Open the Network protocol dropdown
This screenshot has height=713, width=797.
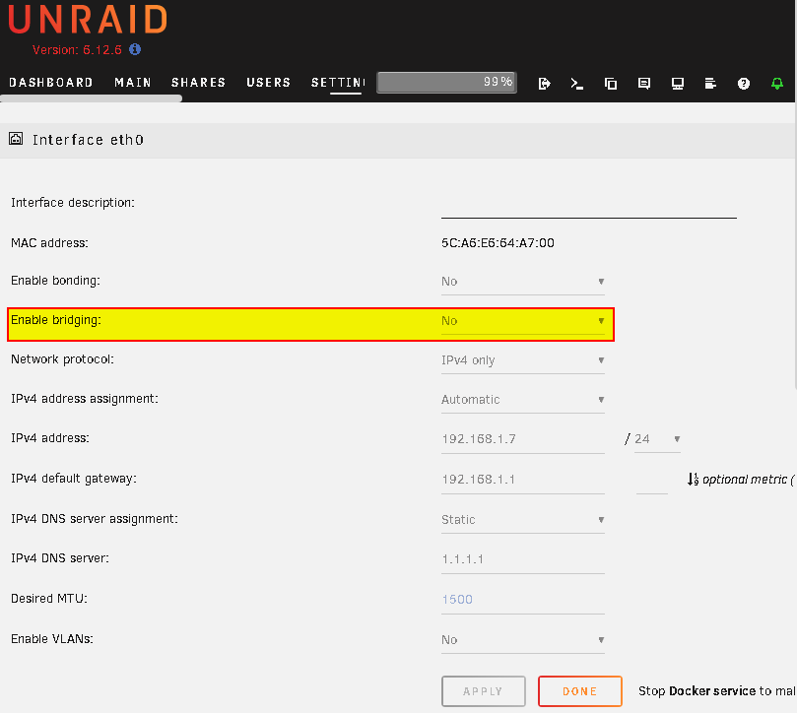522,360
